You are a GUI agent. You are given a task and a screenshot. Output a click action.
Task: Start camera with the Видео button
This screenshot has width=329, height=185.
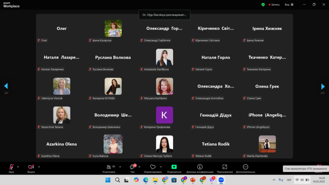pos(31,168)
